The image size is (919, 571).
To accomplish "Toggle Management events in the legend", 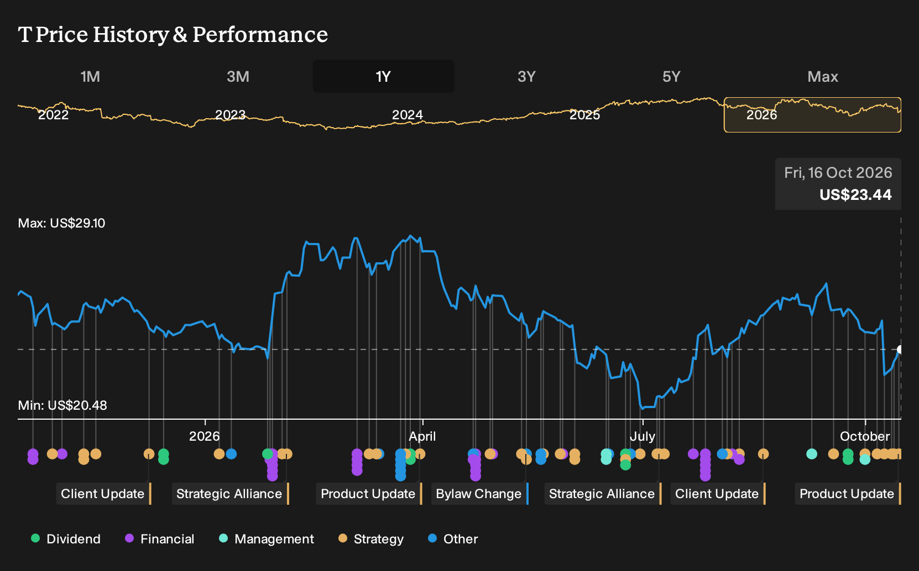I will tap(267, 539).
